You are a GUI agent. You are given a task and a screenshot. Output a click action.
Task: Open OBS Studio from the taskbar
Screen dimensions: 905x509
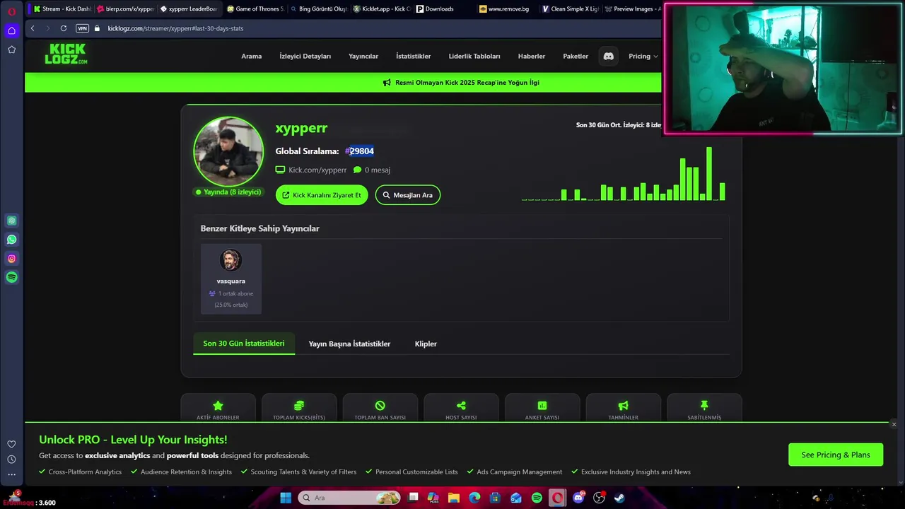tap(599, 498)
